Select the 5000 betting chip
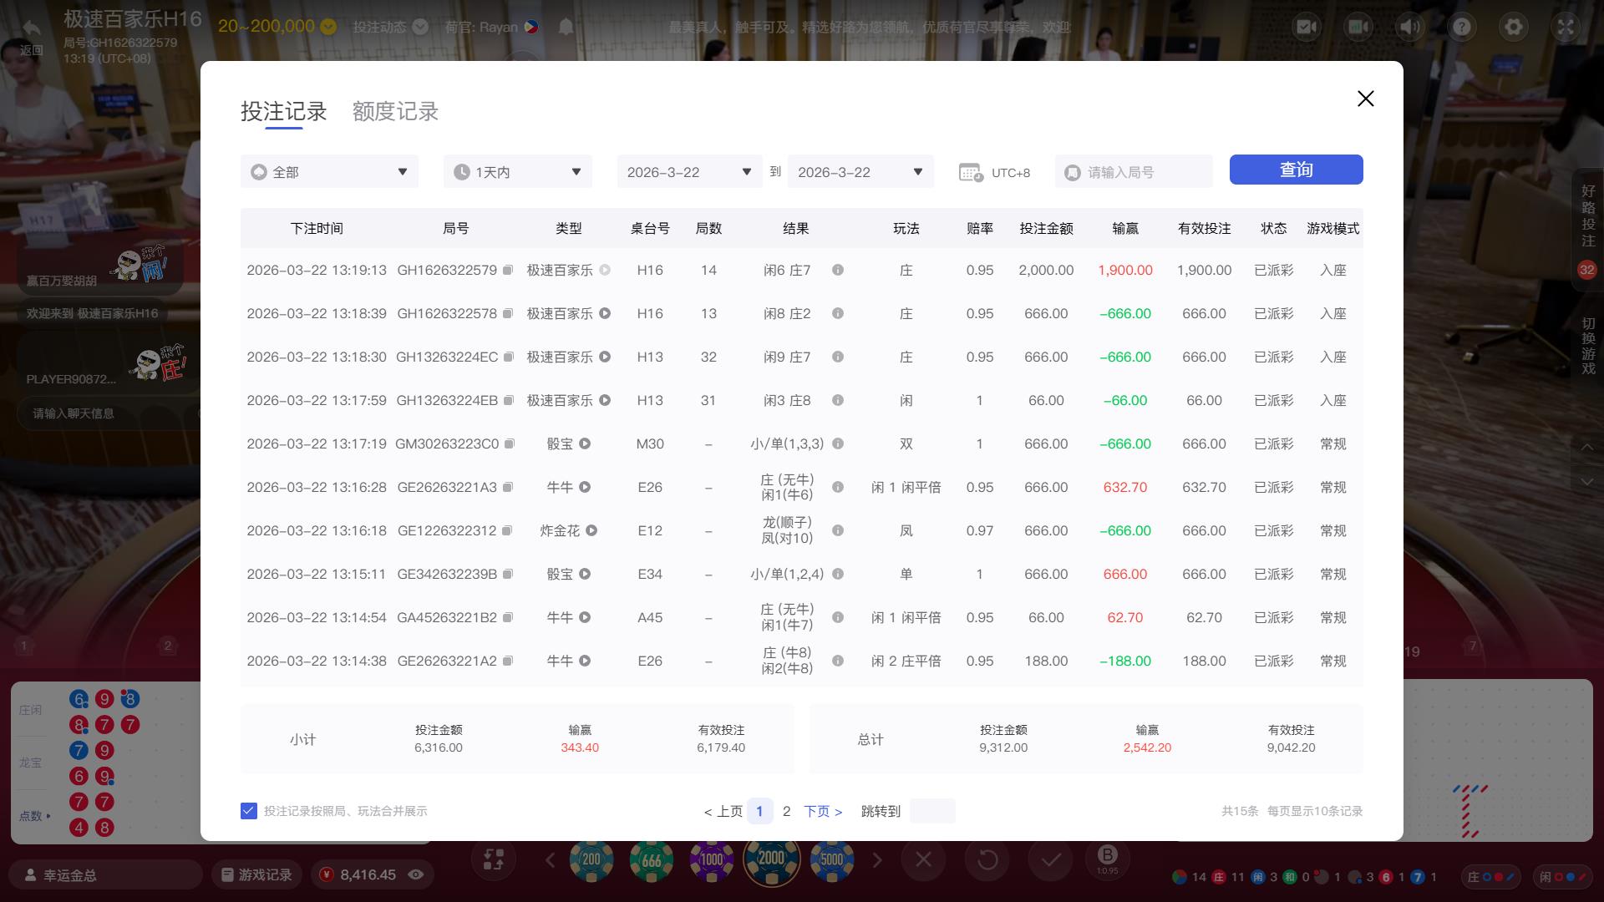Image resolution: width=1604 pixels, height=902 pixels. [831, 859]
